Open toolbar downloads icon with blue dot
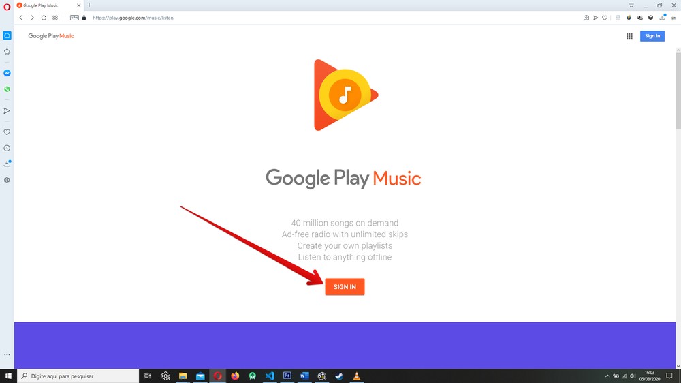681x383 pixels. click(x=663, y=18)
